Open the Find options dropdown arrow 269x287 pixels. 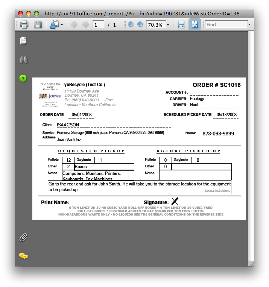[249, 24]
